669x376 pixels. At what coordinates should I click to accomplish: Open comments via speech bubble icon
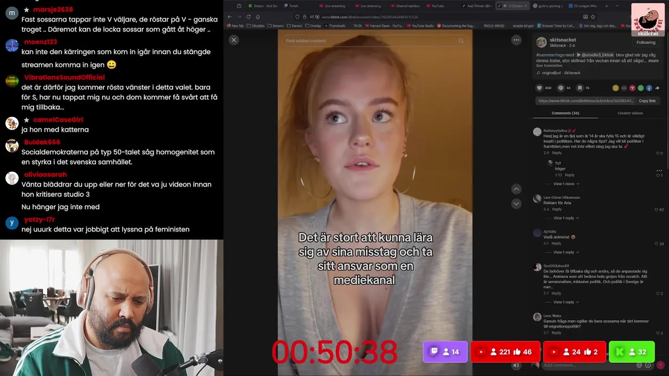561,88
